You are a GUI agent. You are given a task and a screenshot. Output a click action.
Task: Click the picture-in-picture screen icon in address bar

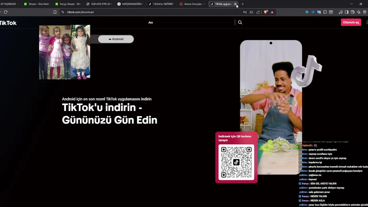(251, 12)
